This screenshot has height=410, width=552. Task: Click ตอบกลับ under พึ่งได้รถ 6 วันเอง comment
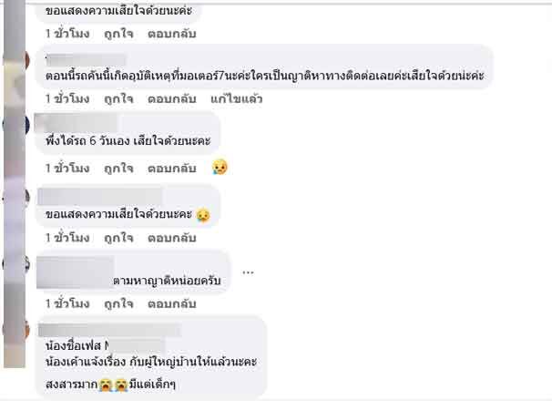tap(172, 168)
